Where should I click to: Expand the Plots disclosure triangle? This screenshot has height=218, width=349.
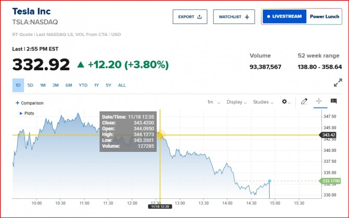[x=21, y=113]
